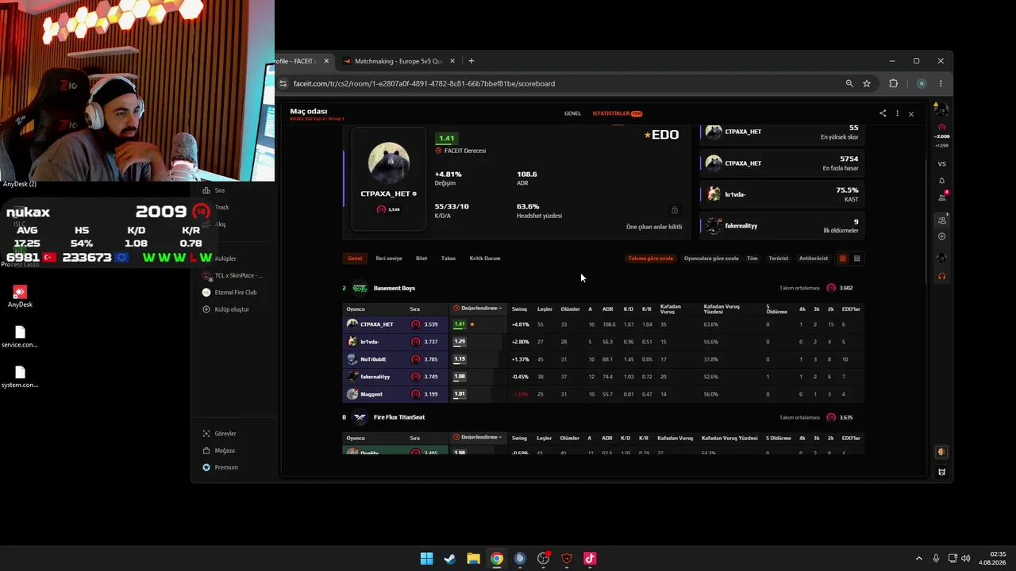
Task: Open Sıra in the FACEIT sidebar
Action: pyautogui.click(x=220, y=190)
